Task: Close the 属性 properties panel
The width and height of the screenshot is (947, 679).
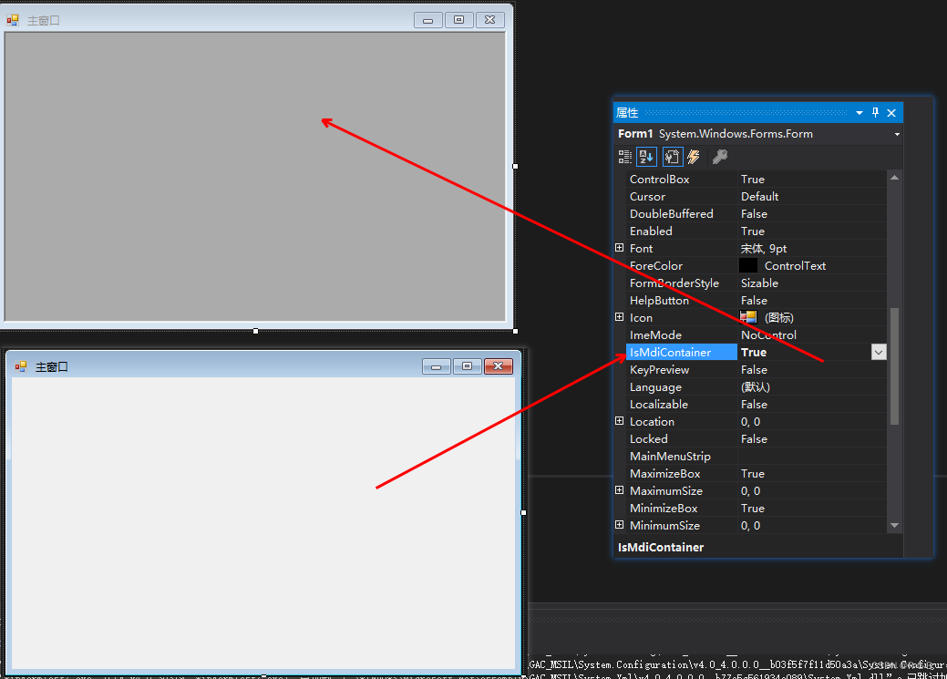Action: coord(891,113)
